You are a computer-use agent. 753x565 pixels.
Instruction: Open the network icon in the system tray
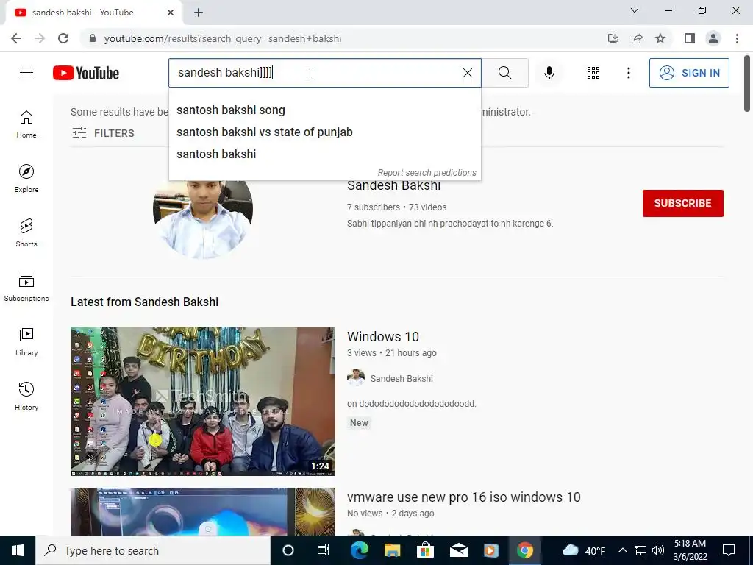point(640,550)
